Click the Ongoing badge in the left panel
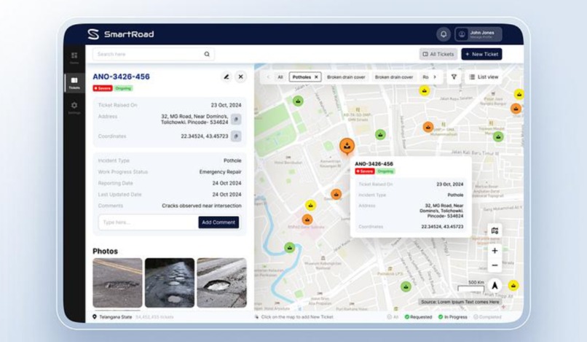The height and width of the screenshot is (342, 587). [x=123, y=88]
